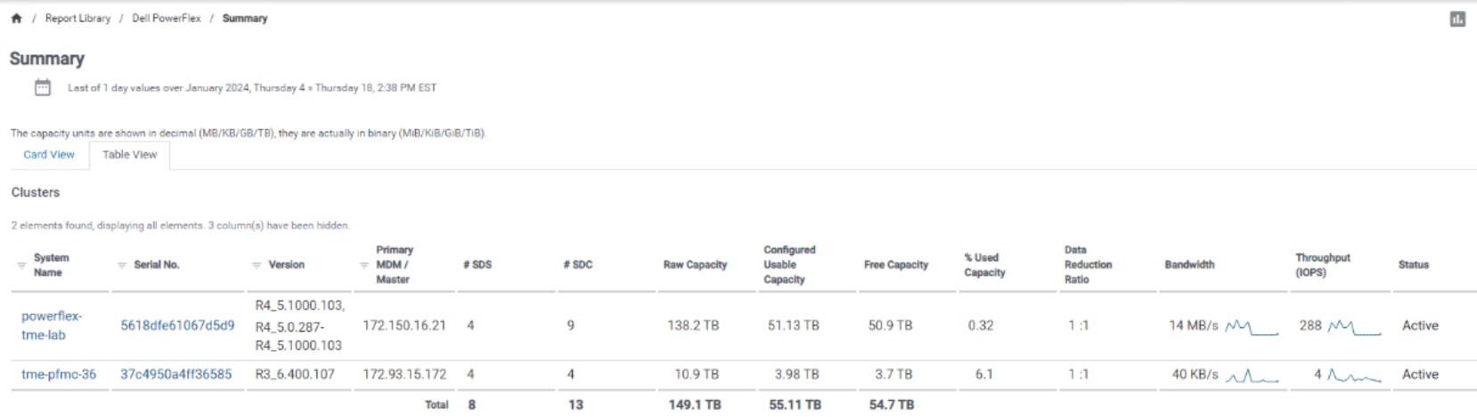Select usable capacity value 3.98 TB

797,374
